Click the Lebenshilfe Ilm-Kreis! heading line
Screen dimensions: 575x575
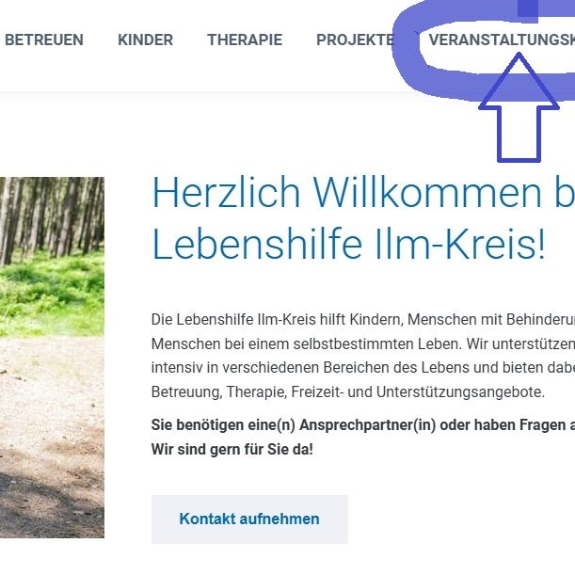(348, 244)
